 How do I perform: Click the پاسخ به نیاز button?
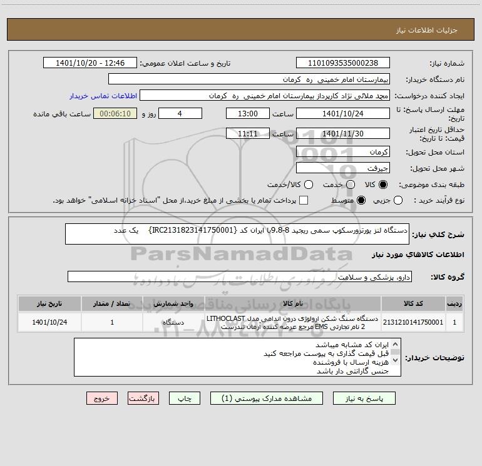(x=364, y=398)
